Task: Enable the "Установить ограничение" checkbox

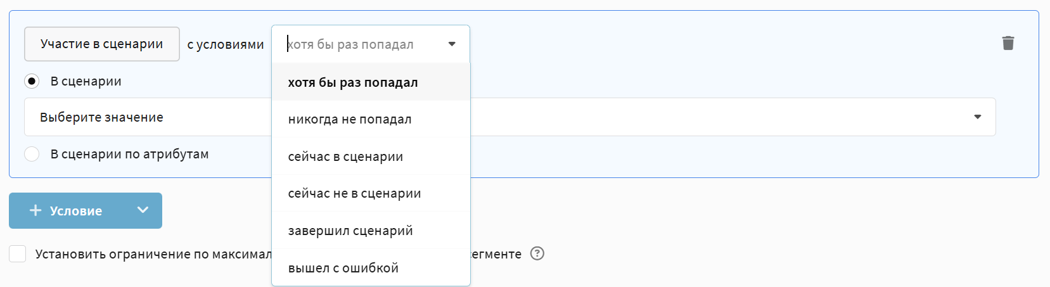Action: tap(18, 254)
